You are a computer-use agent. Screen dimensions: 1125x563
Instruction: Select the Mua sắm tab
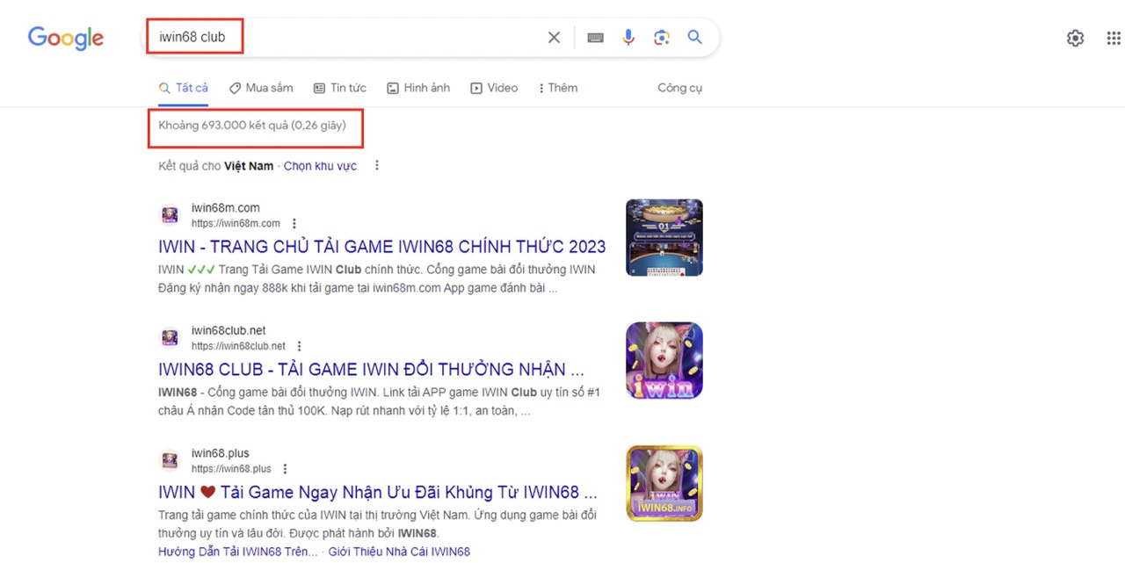tap(261, 88)
